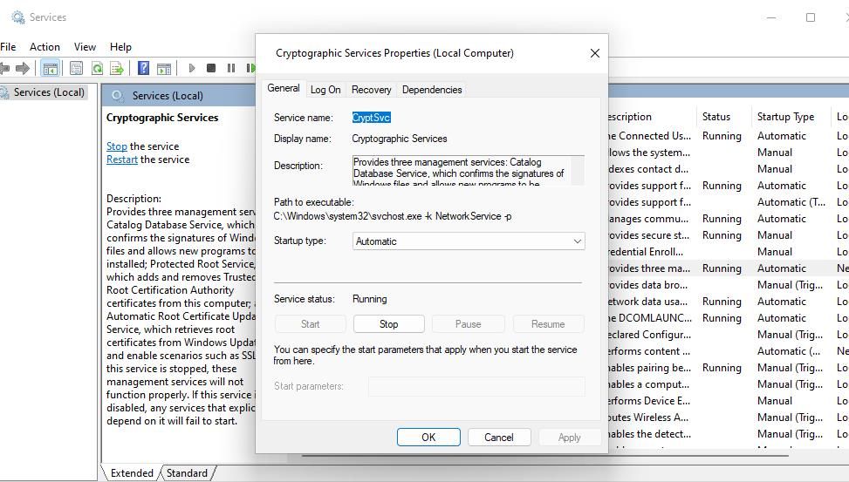
Task: Open Properties from the toolbar icon
Action: click(x=77, y=68)
